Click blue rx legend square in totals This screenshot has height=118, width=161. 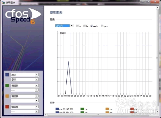click(57, 109)
